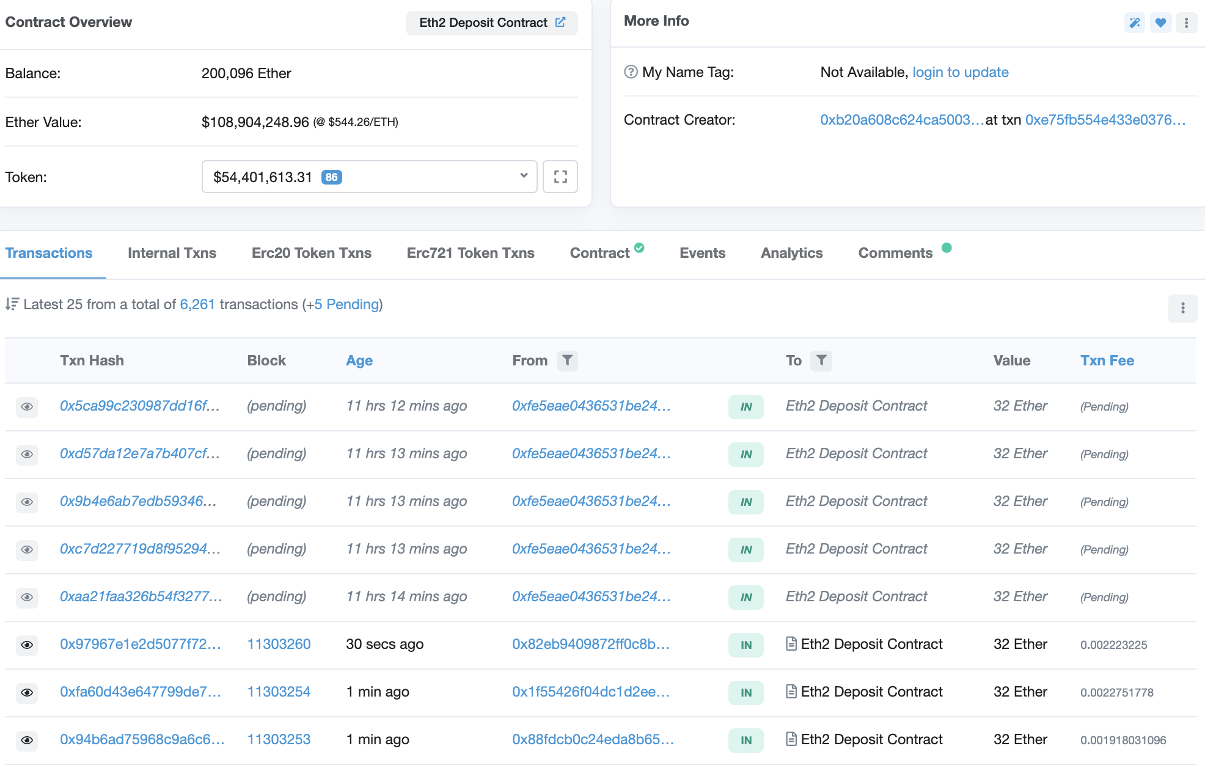Click the magic wand icon in More Info

[1135, 23]
